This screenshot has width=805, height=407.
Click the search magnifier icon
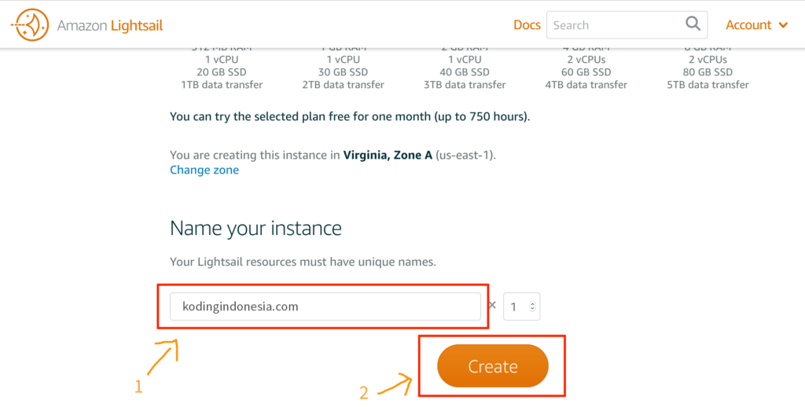(x=693, y=24)
